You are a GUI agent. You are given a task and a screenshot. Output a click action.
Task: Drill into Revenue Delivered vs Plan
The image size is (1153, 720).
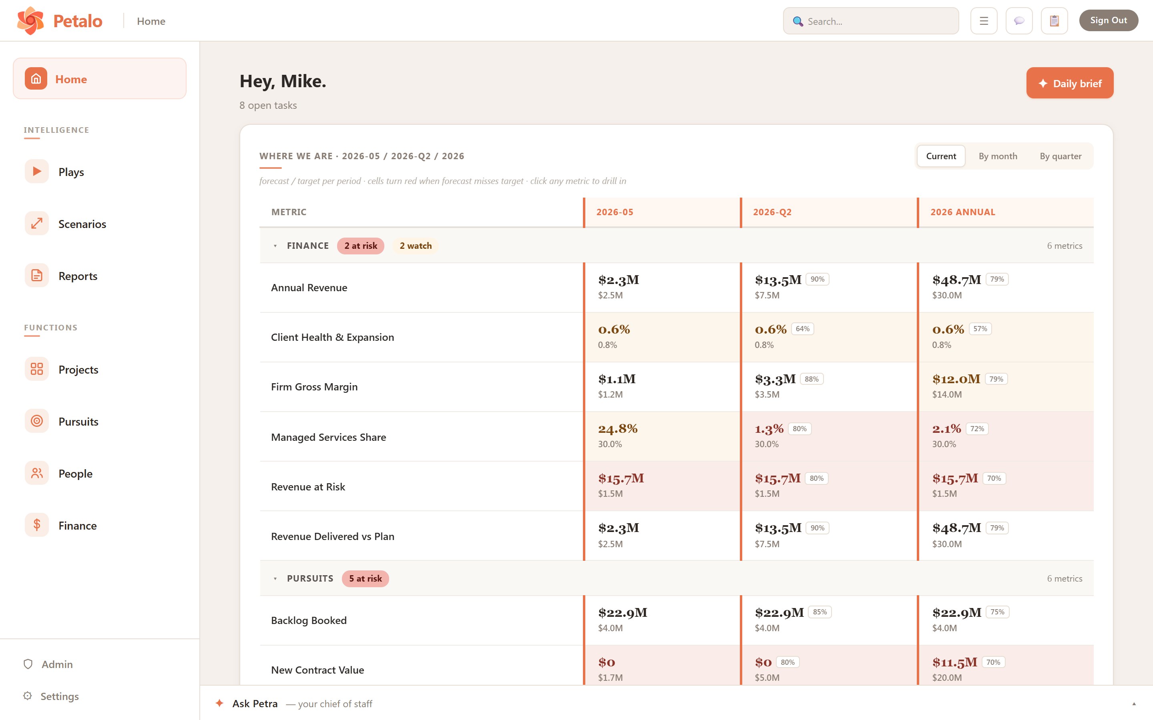click(333, 536)
